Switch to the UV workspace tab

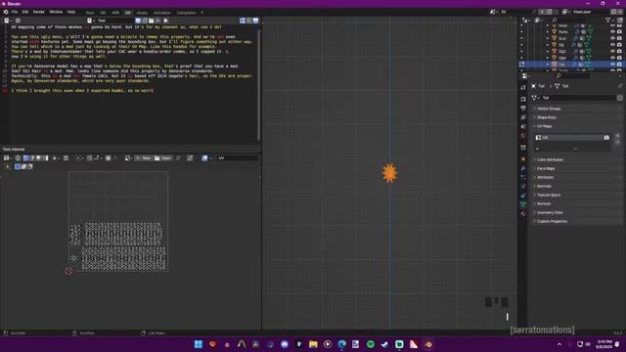click(128, 13)
